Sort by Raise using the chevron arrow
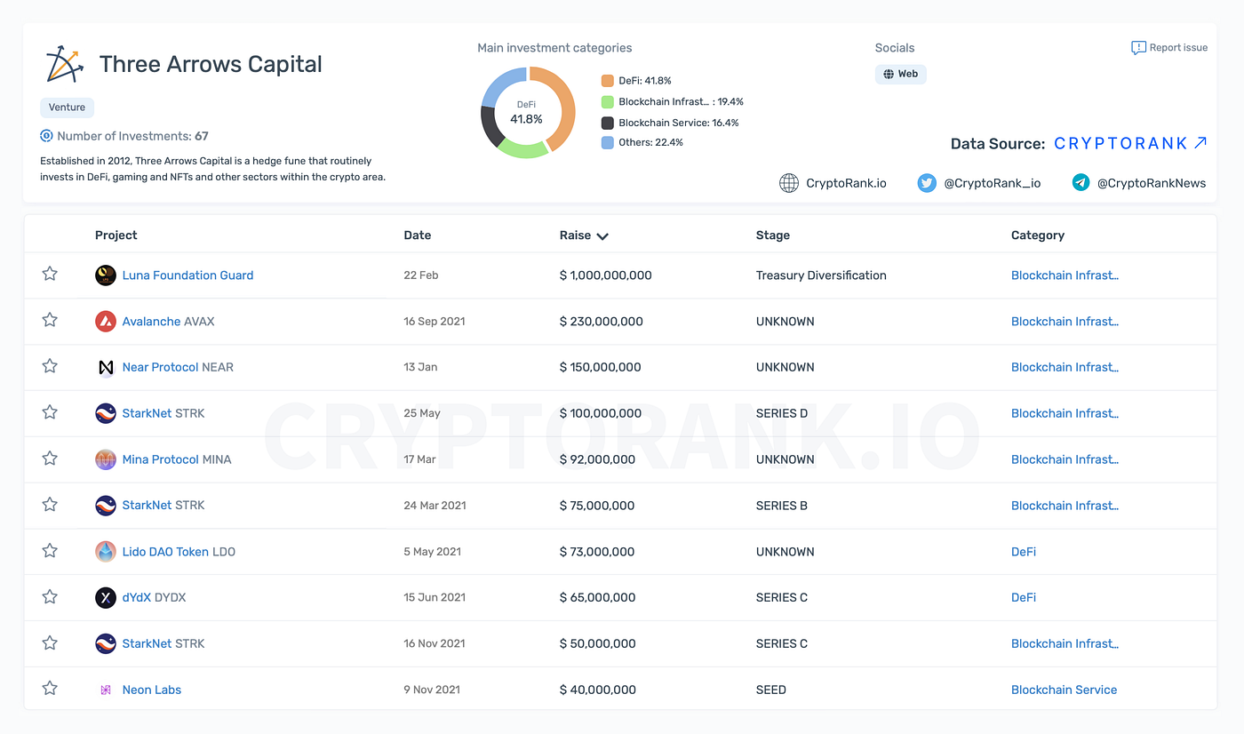The image size is (1244, 734). point(602,236)
